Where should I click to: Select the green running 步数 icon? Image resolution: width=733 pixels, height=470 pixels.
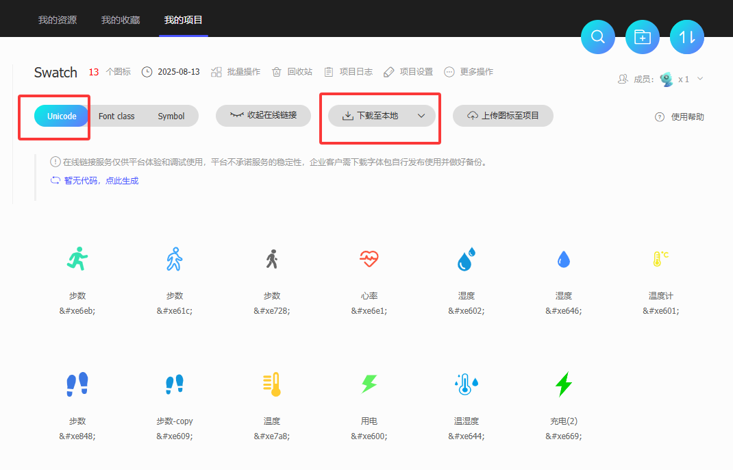coord(77,259)
